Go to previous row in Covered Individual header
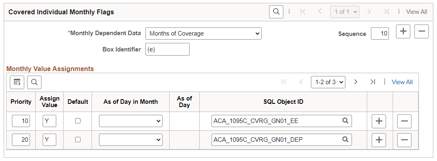The width and height of the screenshot is (437, 161). [x=320, y=11]
